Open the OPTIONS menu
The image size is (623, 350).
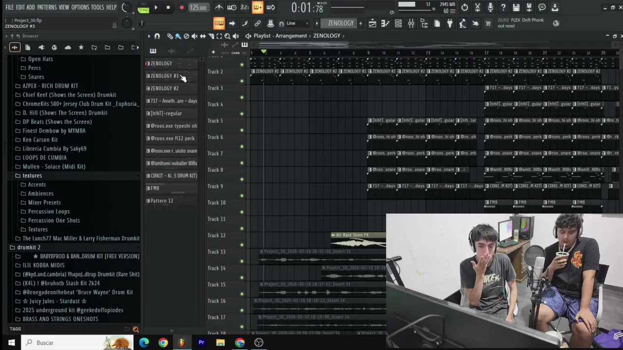80,7
